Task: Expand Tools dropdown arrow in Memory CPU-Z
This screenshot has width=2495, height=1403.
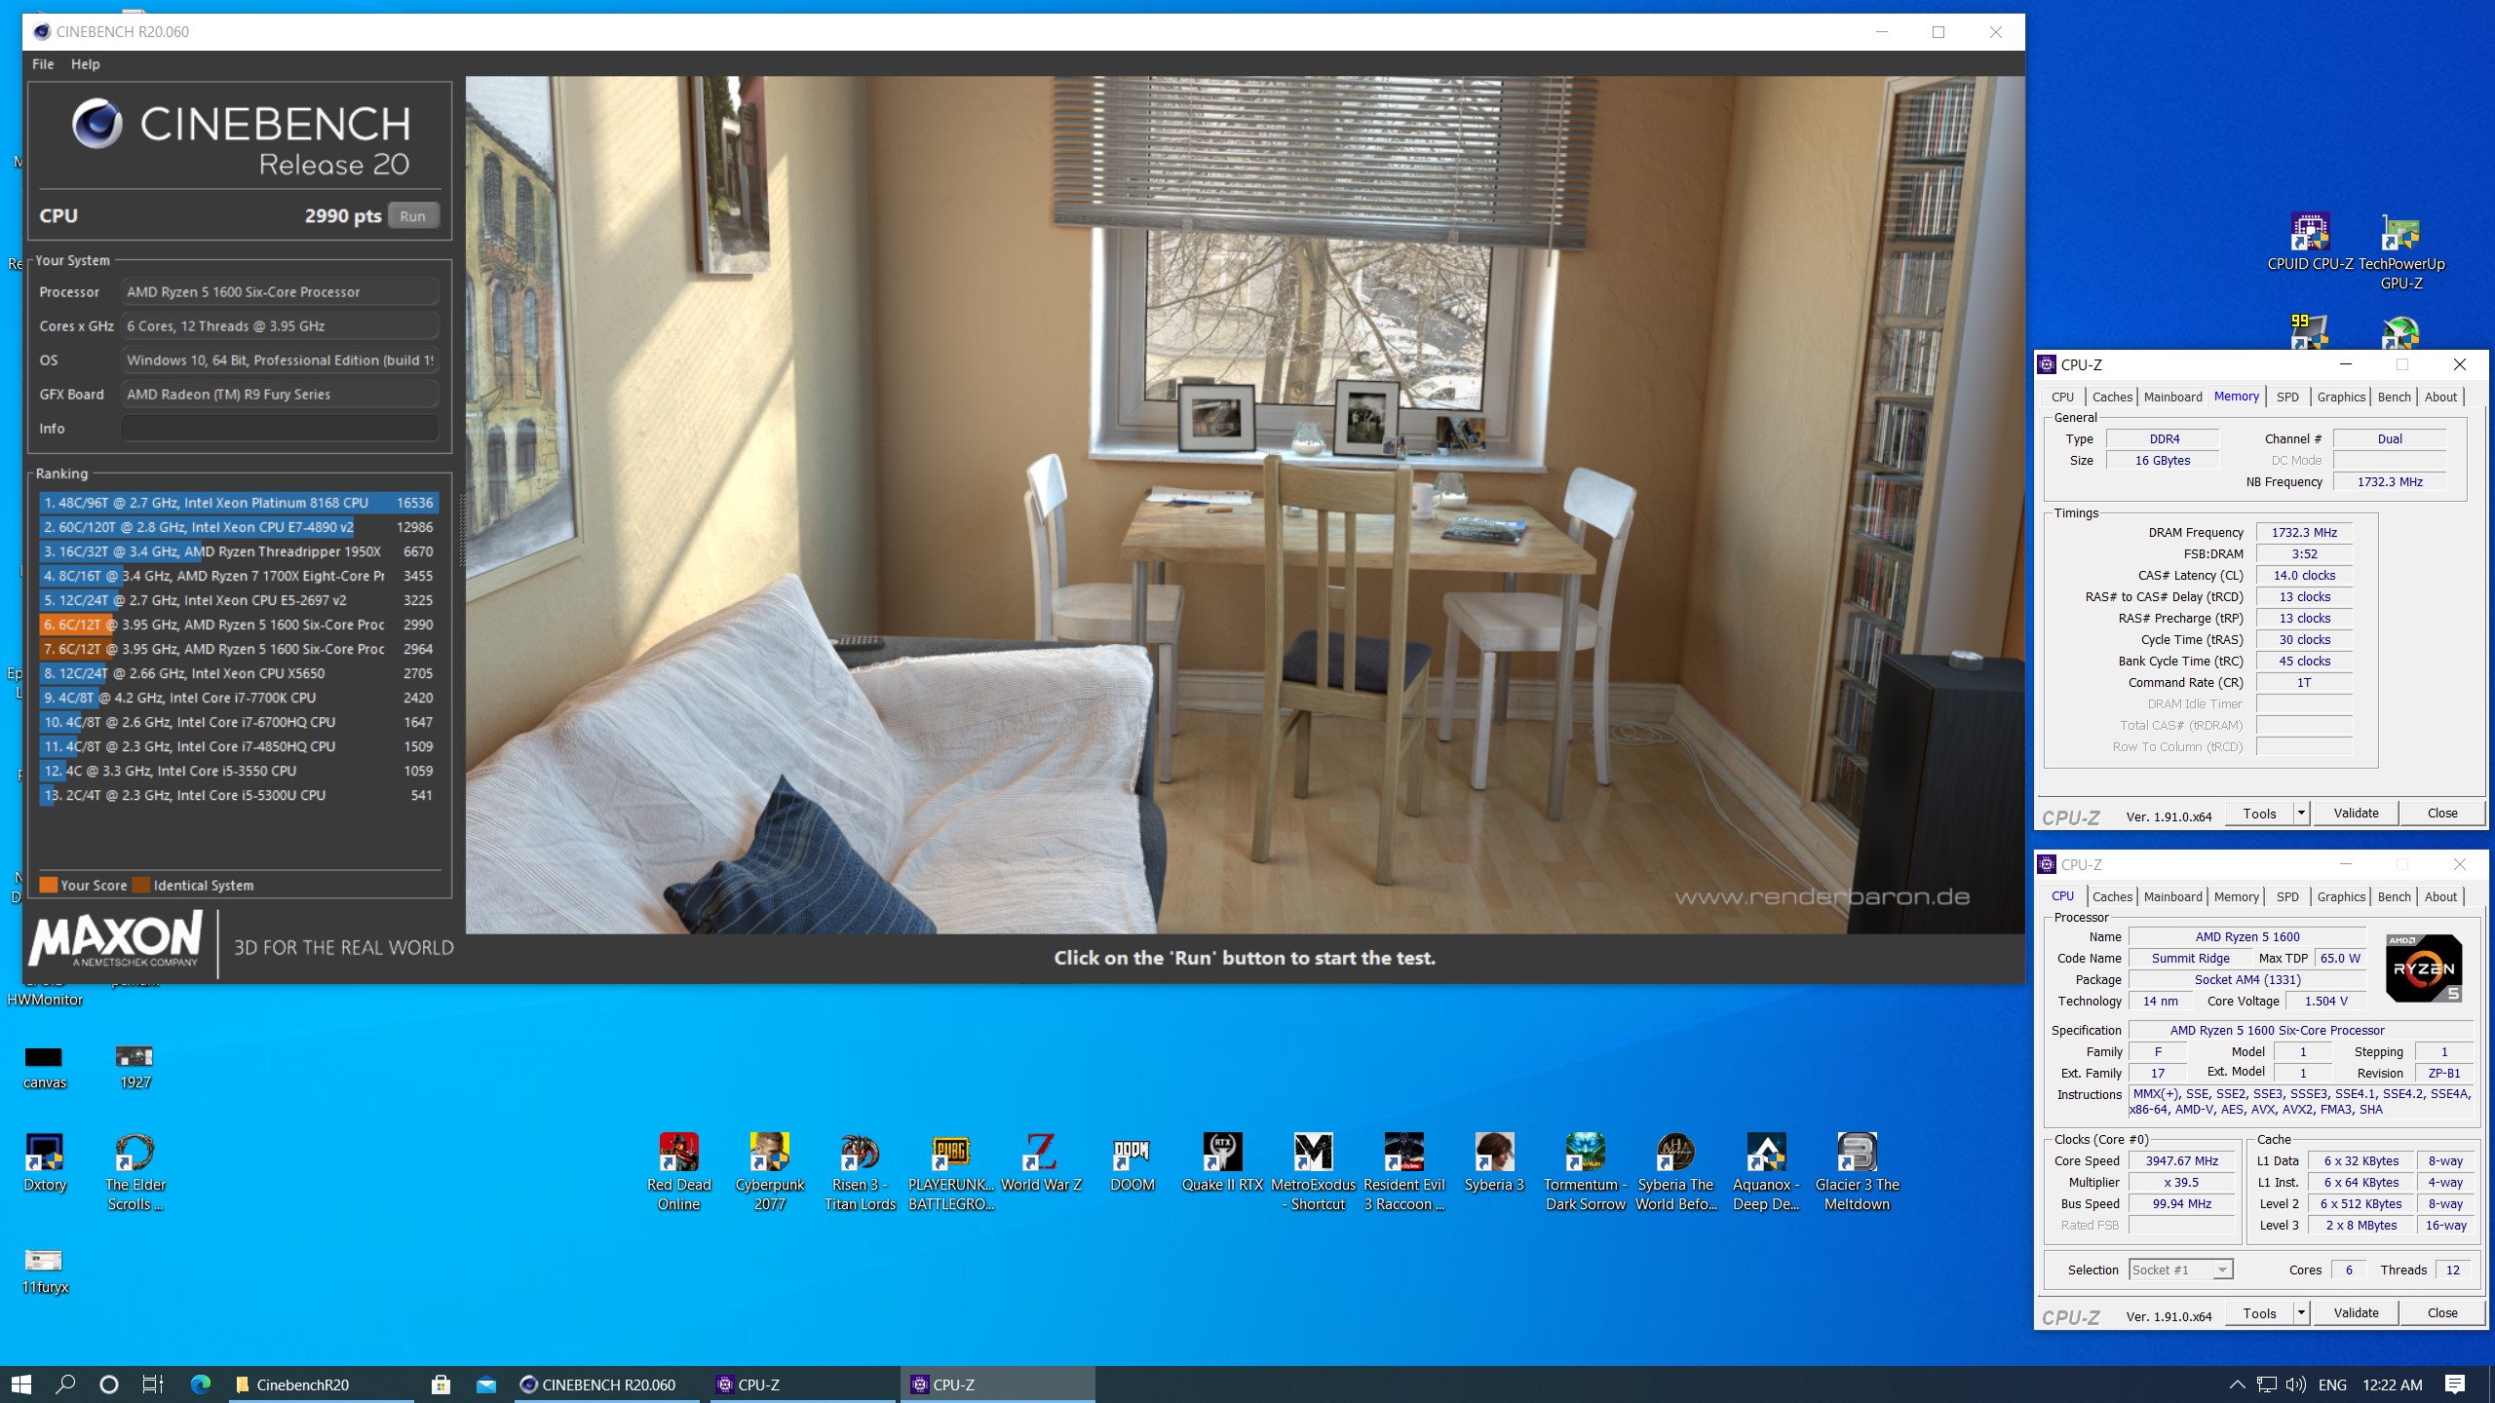Action: click(2301, 814)
